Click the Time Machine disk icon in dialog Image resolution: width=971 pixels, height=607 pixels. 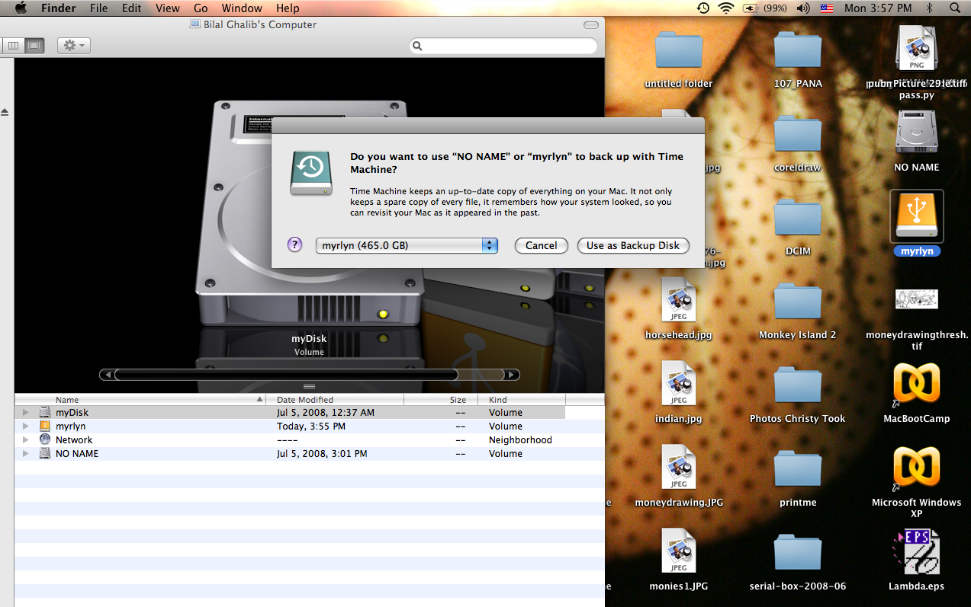311,173
